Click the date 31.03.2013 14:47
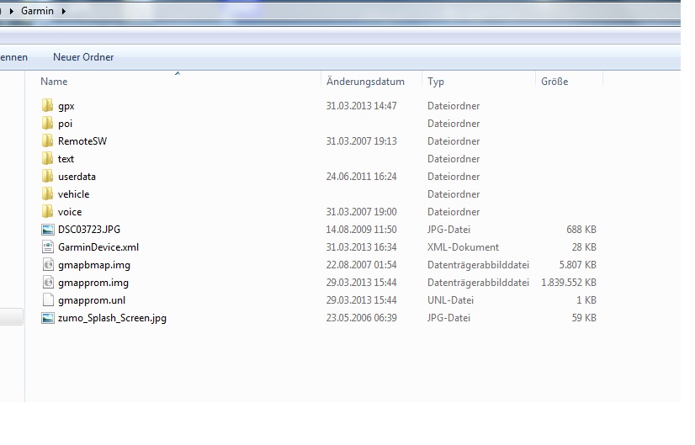 pos(361,106)
